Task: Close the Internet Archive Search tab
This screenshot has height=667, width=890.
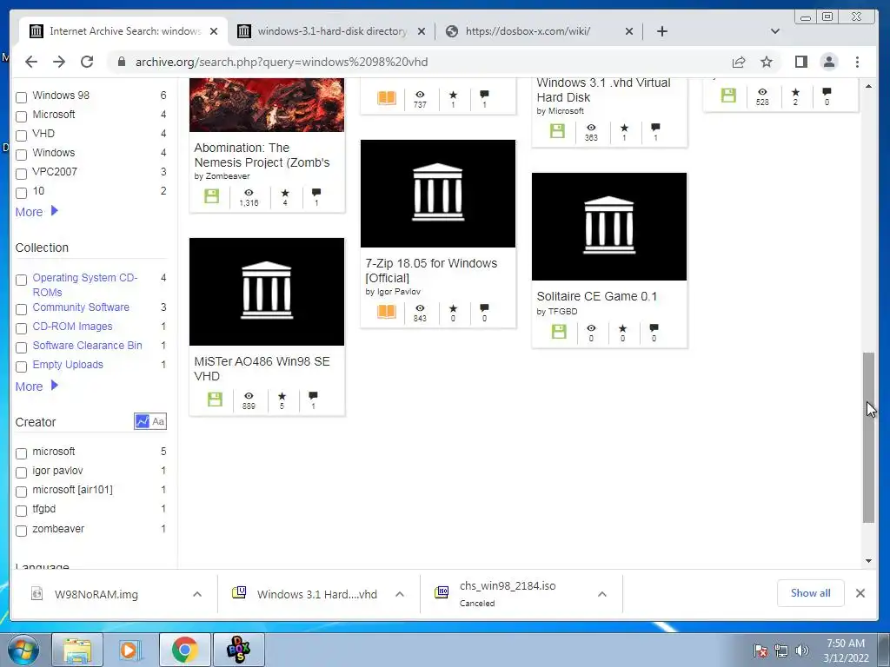Action: (214, 31)
